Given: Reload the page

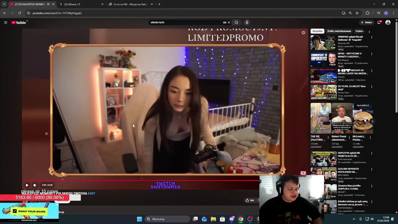Looking at the screenshot, I should (20, 13).
